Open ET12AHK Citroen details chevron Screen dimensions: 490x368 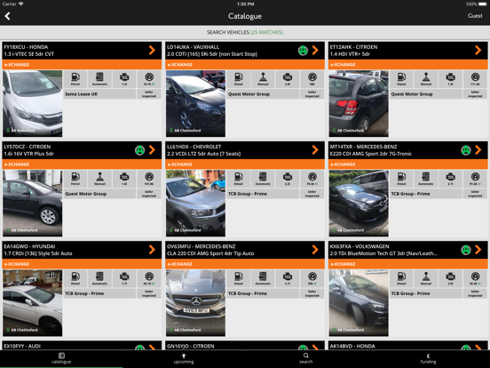(x=478, y=51)
